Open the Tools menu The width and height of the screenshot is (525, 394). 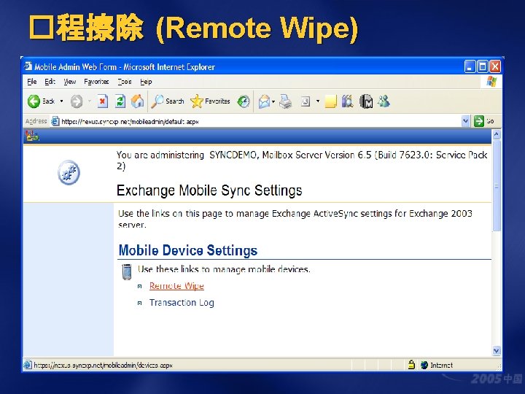(x=125, y=82)
